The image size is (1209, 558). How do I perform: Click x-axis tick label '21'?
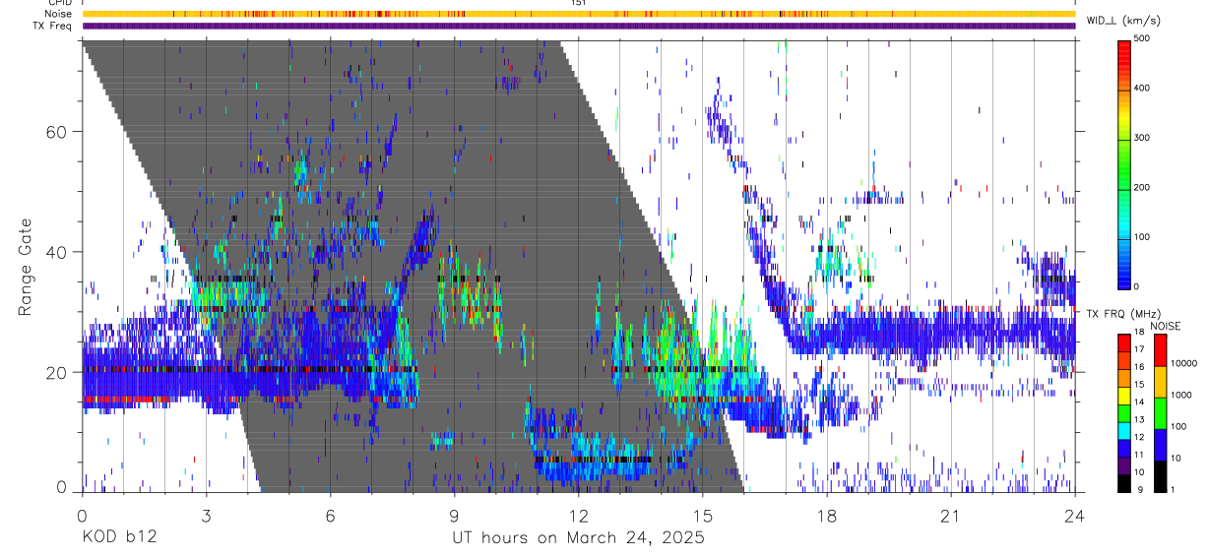(x=951, y=515)
